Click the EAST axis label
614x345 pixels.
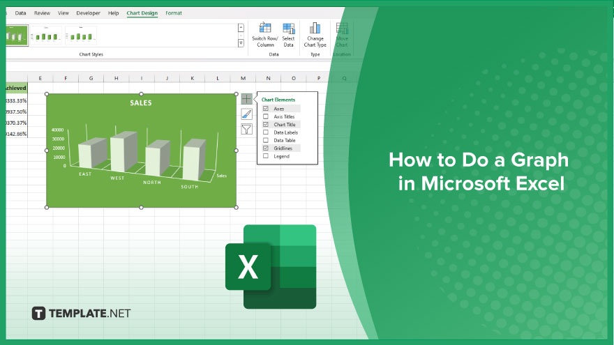coord(85,174)
